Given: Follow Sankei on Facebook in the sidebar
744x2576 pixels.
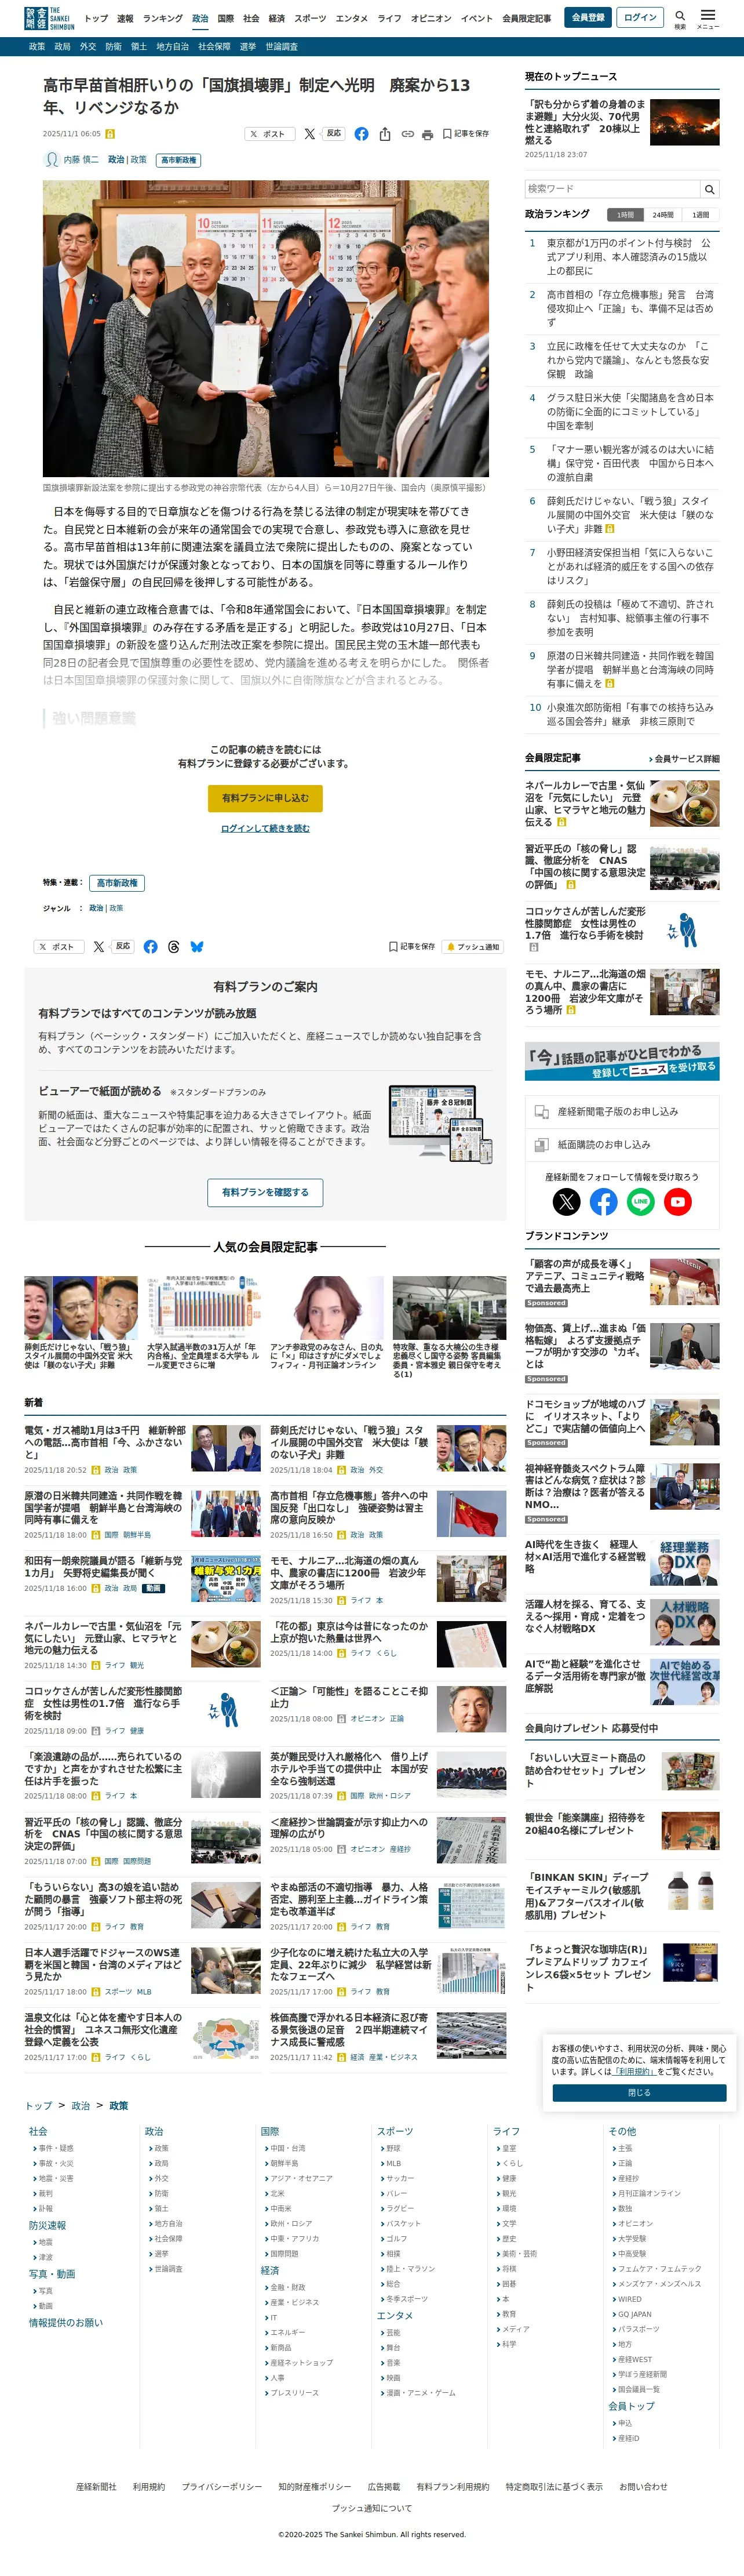Looking at the screenshot, I should pyautogui.click(x=603, y=1201).
